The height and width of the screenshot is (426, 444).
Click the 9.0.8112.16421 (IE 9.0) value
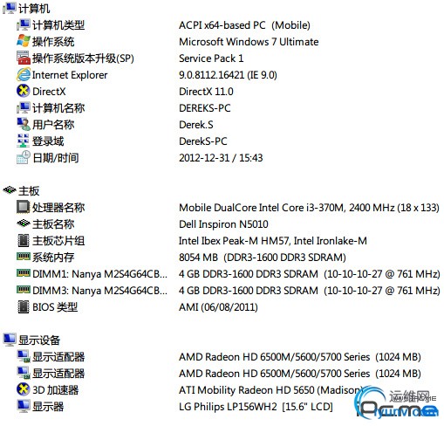tap(228, 75)
